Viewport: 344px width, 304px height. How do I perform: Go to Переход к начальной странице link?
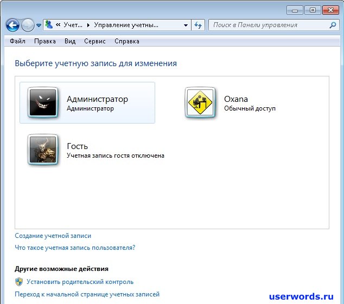(87, 294)
